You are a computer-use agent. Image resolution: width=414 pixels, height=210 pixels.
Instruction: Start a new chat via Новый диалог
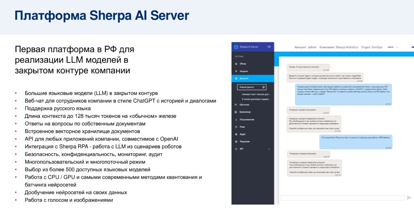click(252, 87)
